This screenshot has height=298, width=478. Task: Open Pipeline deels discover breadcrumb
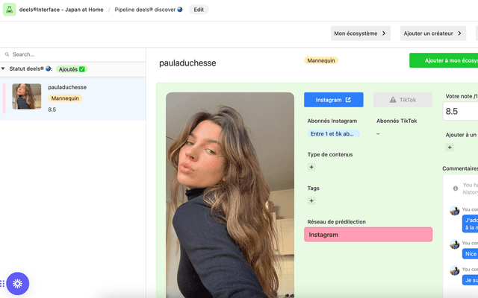148,10
